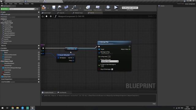Toggle visibility eye for StoredKeyAttack variable
The height and width of the screenshot is (110, 196).
pos(39,63)
